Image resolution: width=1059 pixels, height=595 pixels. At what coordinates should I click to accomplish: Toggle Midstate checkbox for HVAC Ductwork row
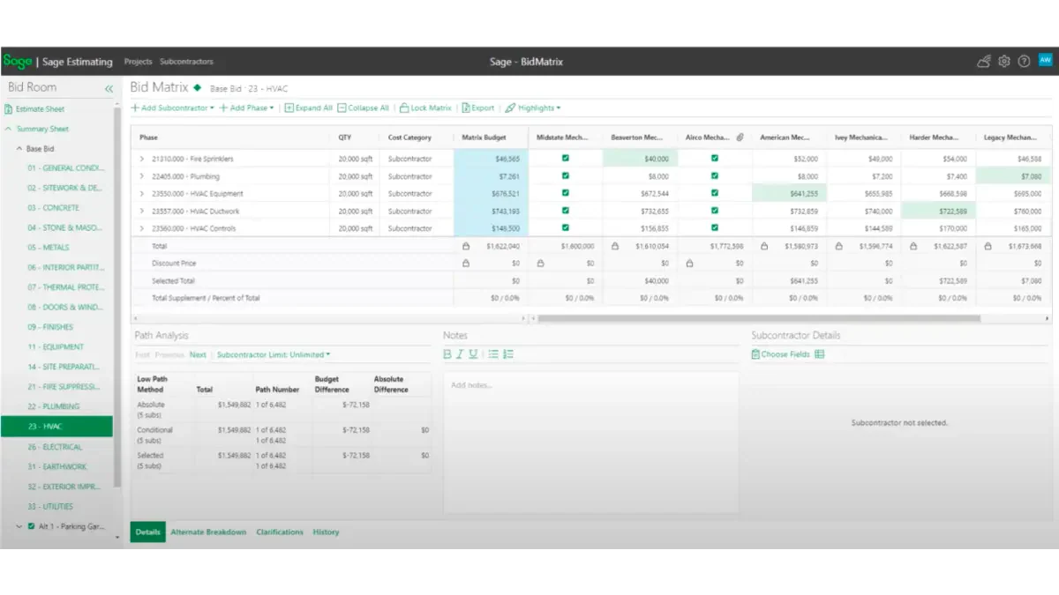pyautogui.click(x=566, y=211)
